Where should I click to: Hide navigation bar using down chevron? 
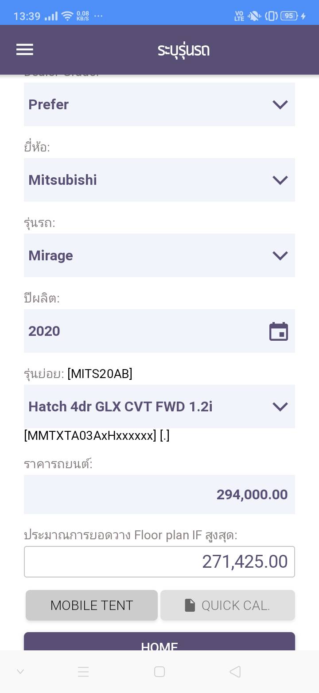20,671
